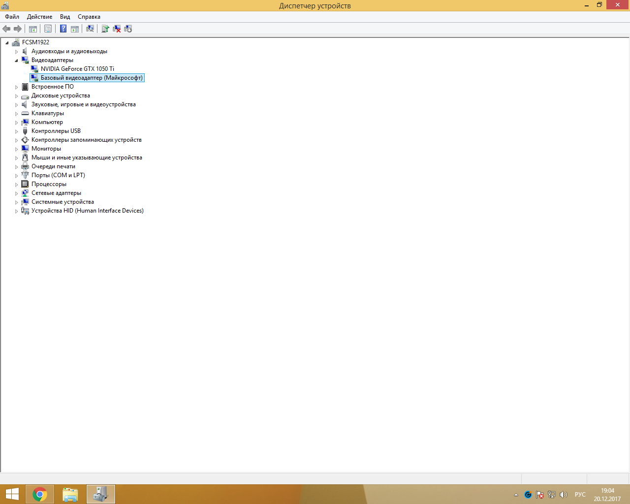Select the Встроенное ПО label
This screenshot has height=504, width=630.
click(x=53, y=87)
